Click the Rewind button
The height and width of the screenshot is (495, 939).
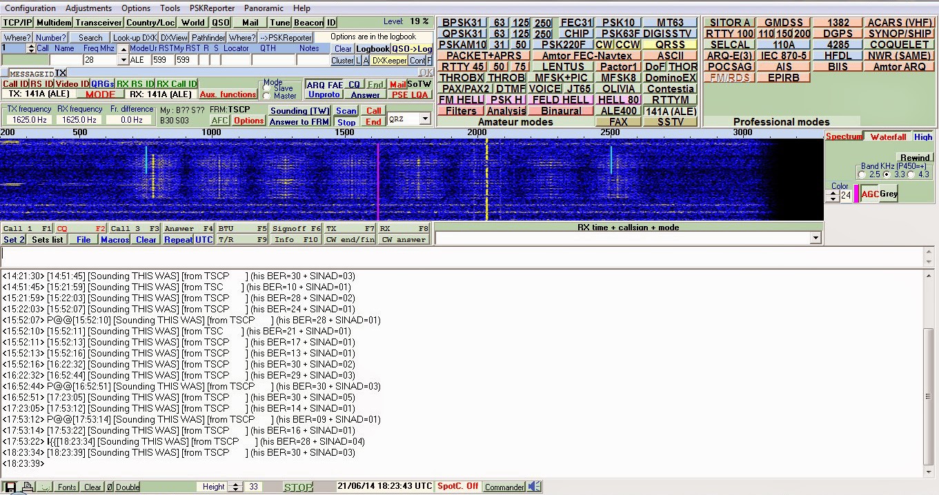point(914,158)
